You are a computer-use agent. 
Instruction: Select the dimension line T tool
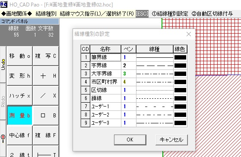46,151
